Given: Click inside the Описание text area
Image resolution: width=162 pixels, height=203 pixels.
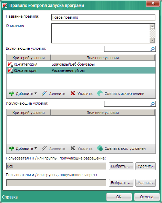Looking at the screenshot, I should click(x=100, y=33).
